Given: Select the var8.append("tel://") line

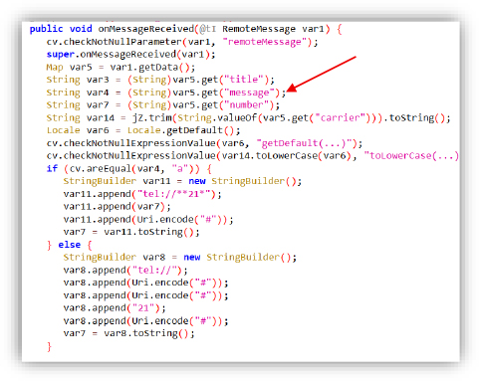Looking at the screenshot, I should point(125,270).
